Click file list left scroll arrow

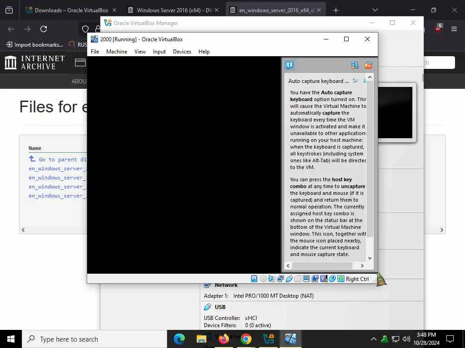point(23,230)
